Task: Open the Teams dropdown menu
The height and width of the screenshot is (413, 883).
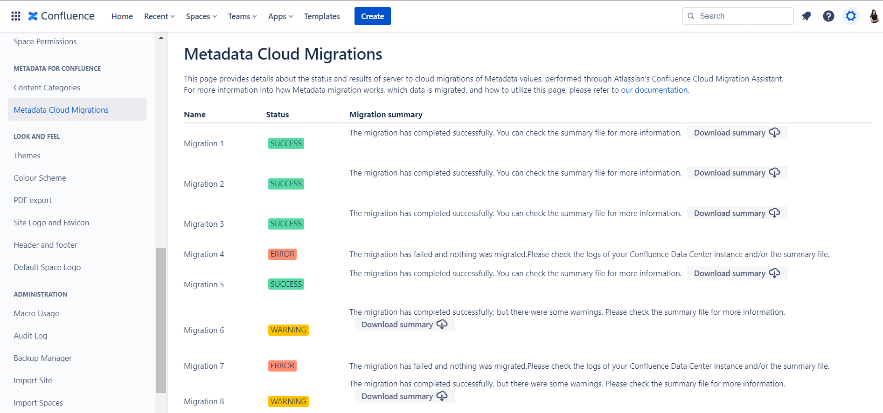Action: pos(242,16)
